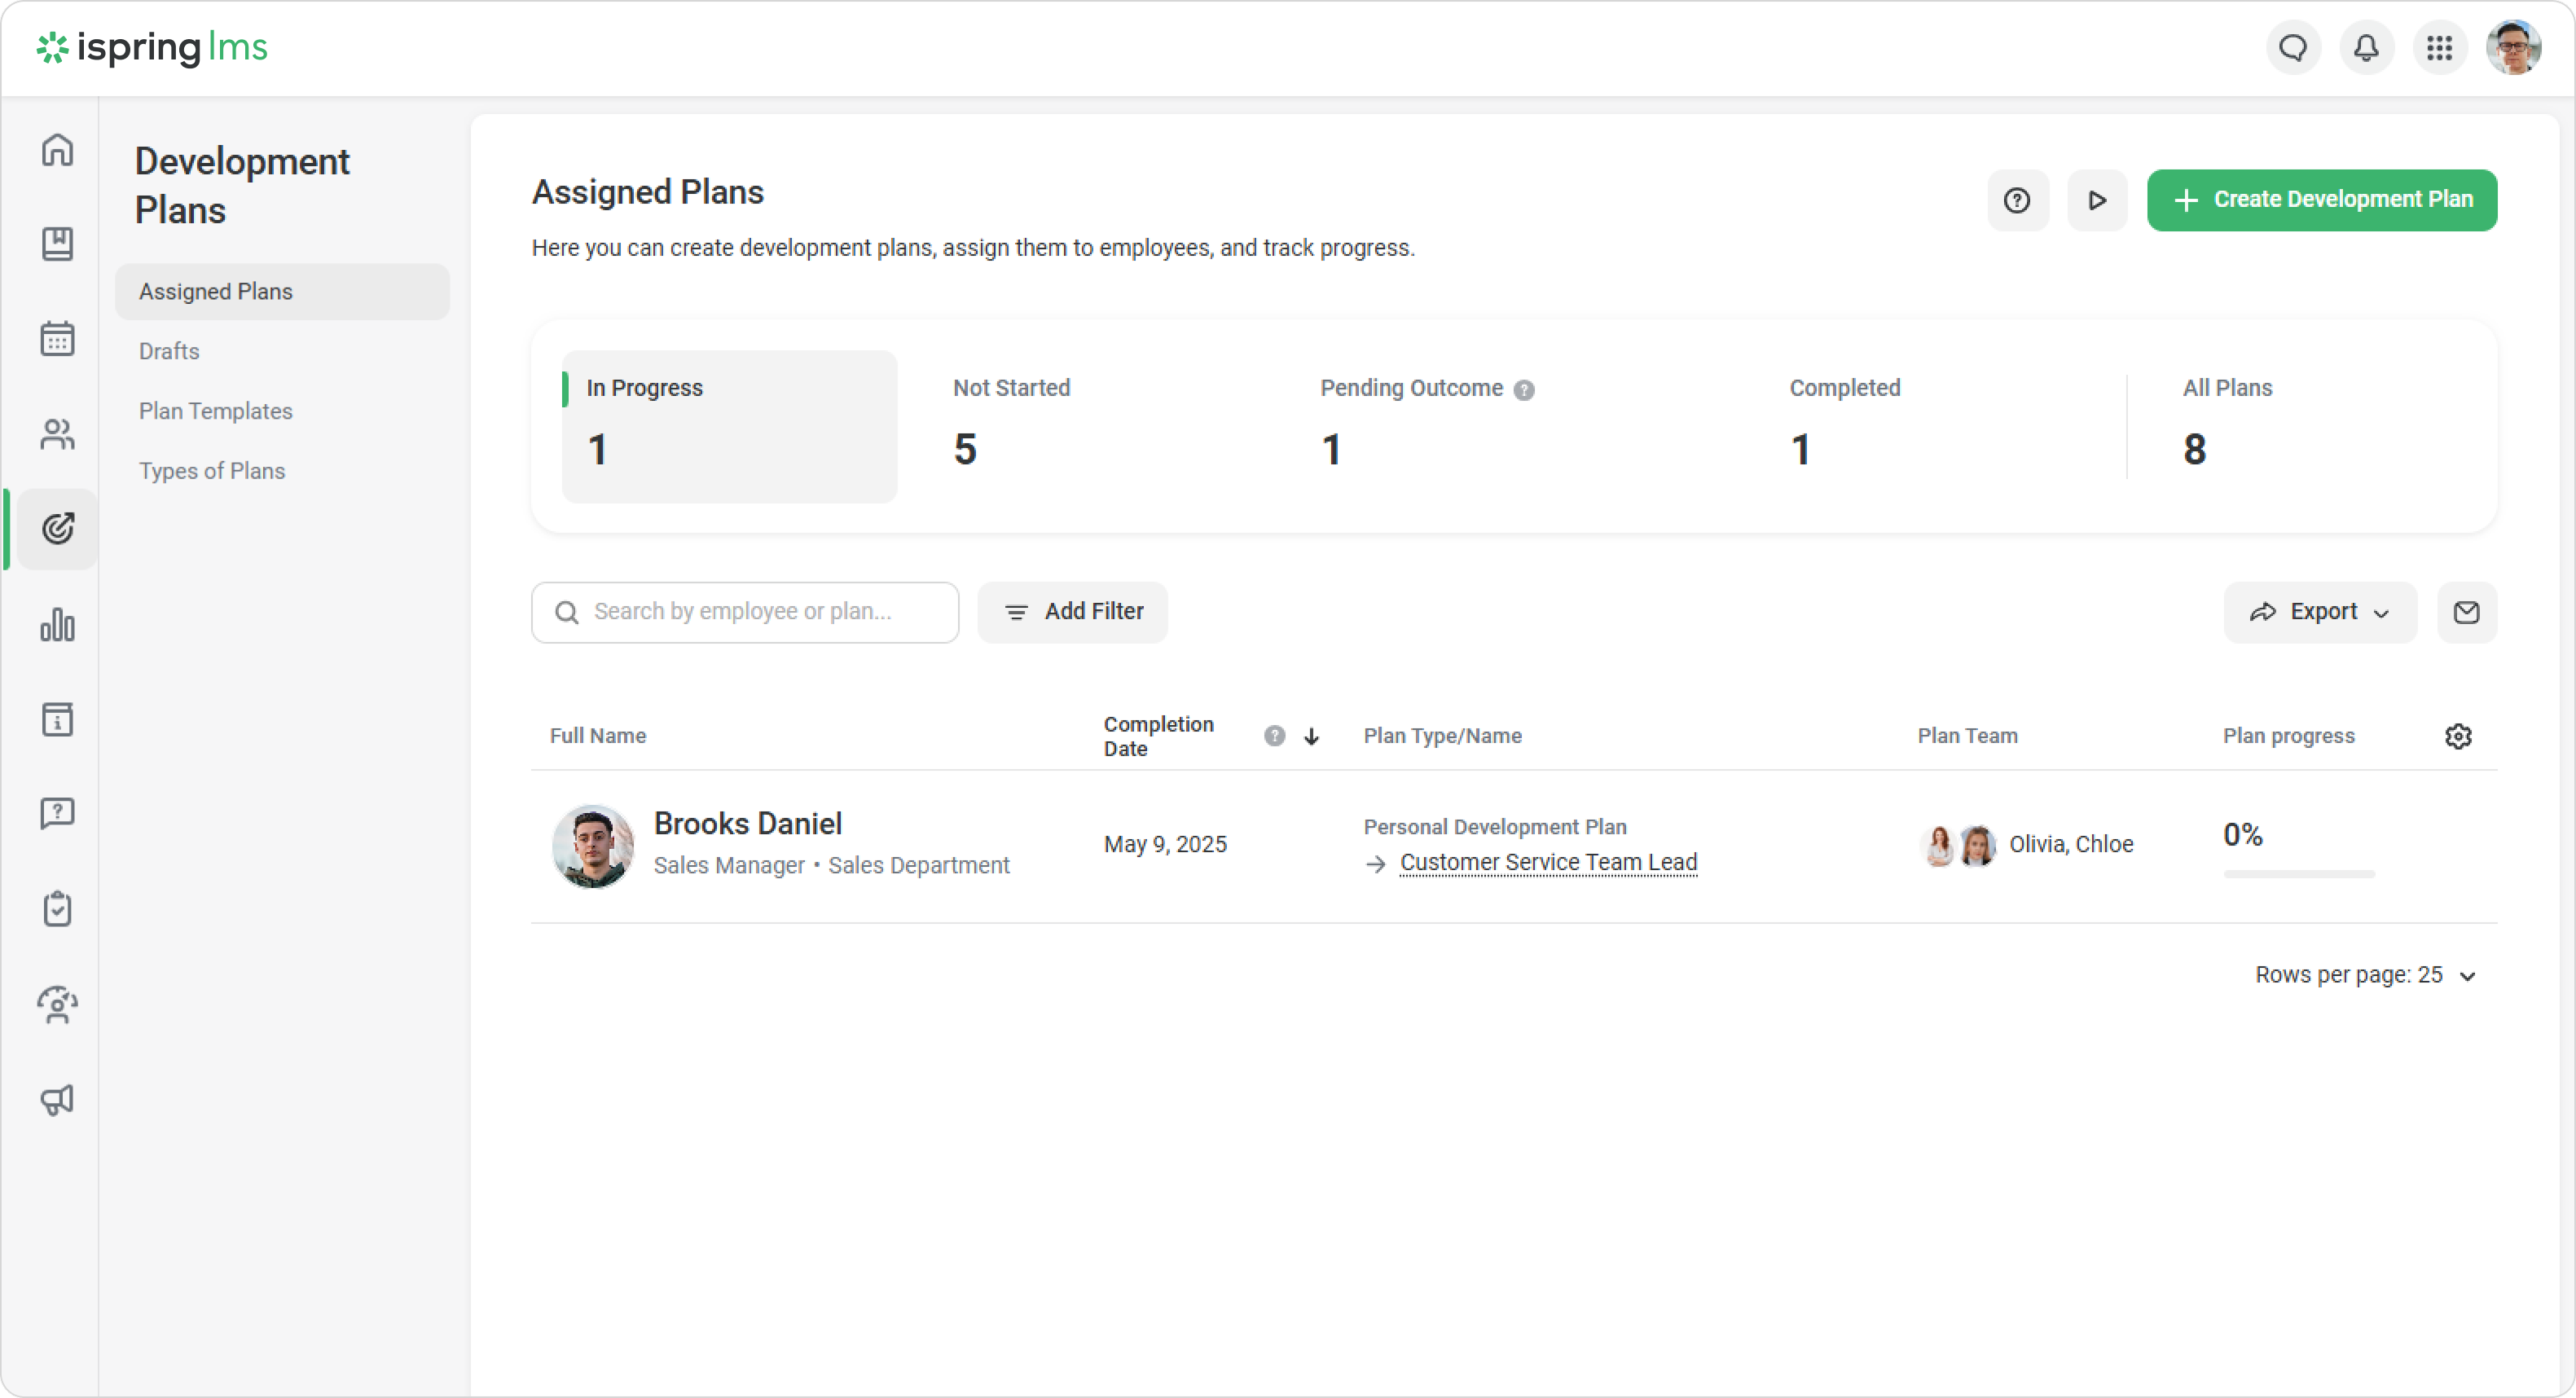Click the users icon in sidebar

pyautogui.click(x=57, y=433)
